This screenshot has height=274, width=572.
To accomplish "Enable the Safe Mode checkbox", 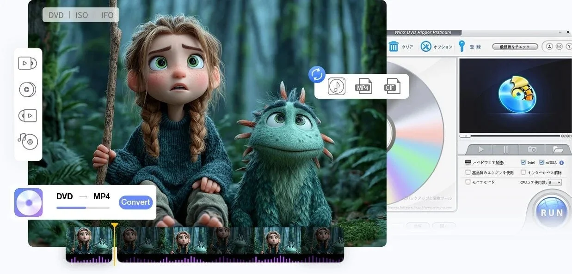I will [468, 182].
